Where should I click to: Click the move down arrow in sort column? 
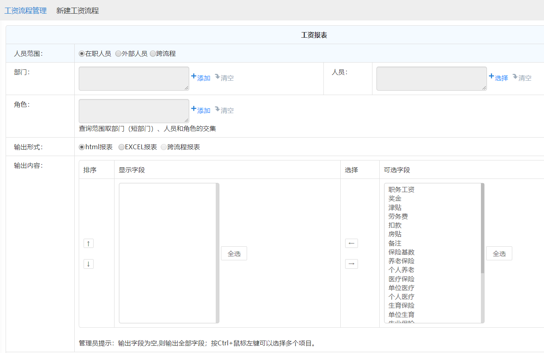[88, 264]
